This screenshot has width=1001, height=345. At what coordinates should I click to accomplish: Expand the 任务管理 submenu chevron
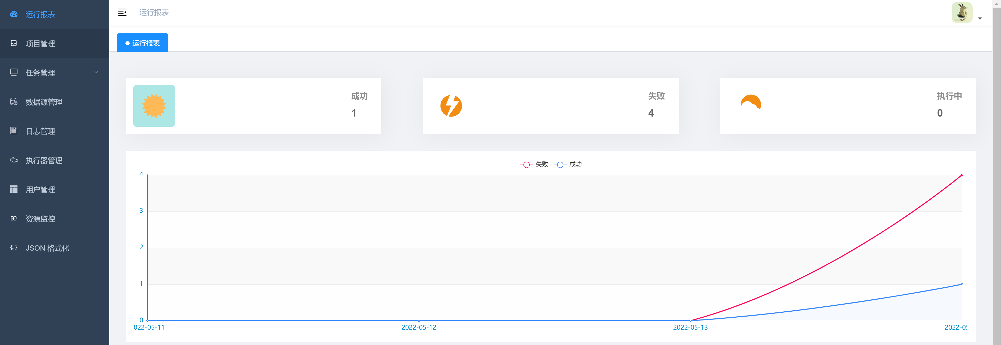96,72
